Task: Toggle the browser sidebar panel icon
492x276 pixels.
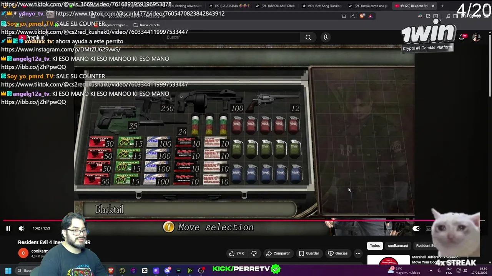Action: click(x=455, y=16)
